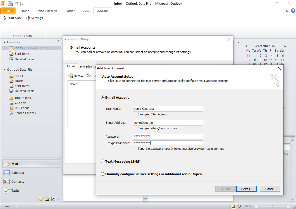Open Outlook Sync Settings gear
This screenshot has height=209, width=296.
coord(28,18)
